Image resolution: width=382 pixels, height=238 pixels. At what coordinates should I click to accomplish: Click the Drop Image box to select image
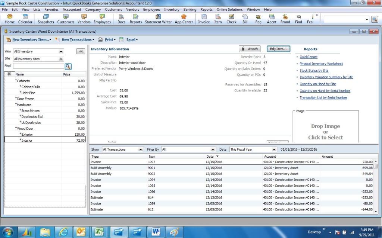[325, 127]
